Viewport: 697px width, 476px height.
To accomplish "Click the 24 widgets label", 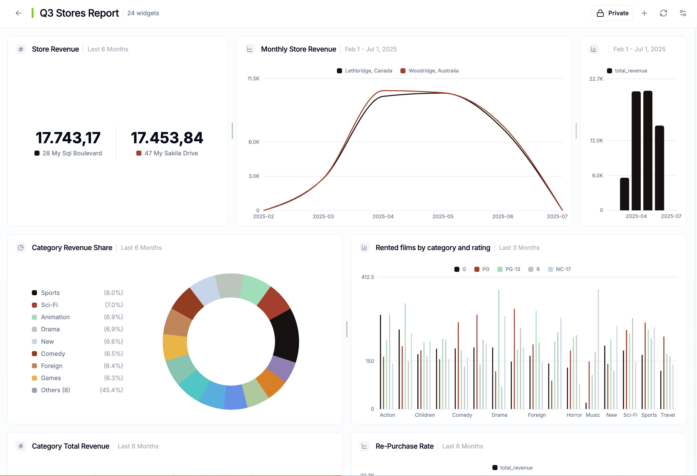I will pos(143,13).
